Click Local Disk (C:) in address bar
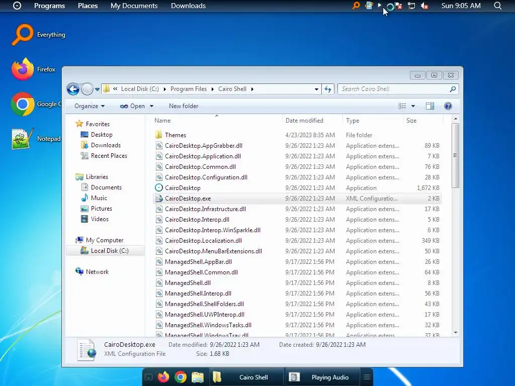Screen dimensions: 515x386 pyautogui.click(x=140, y=89)
